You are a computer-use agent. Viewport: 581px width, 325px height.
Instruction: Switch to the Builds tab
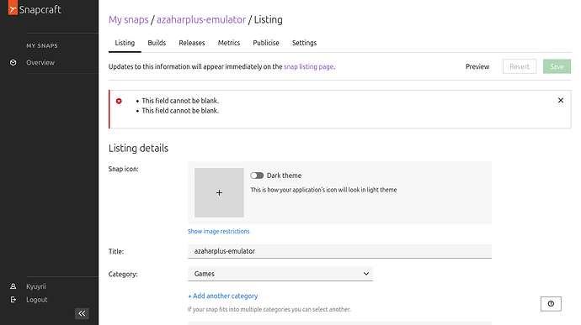coord(157,43)
